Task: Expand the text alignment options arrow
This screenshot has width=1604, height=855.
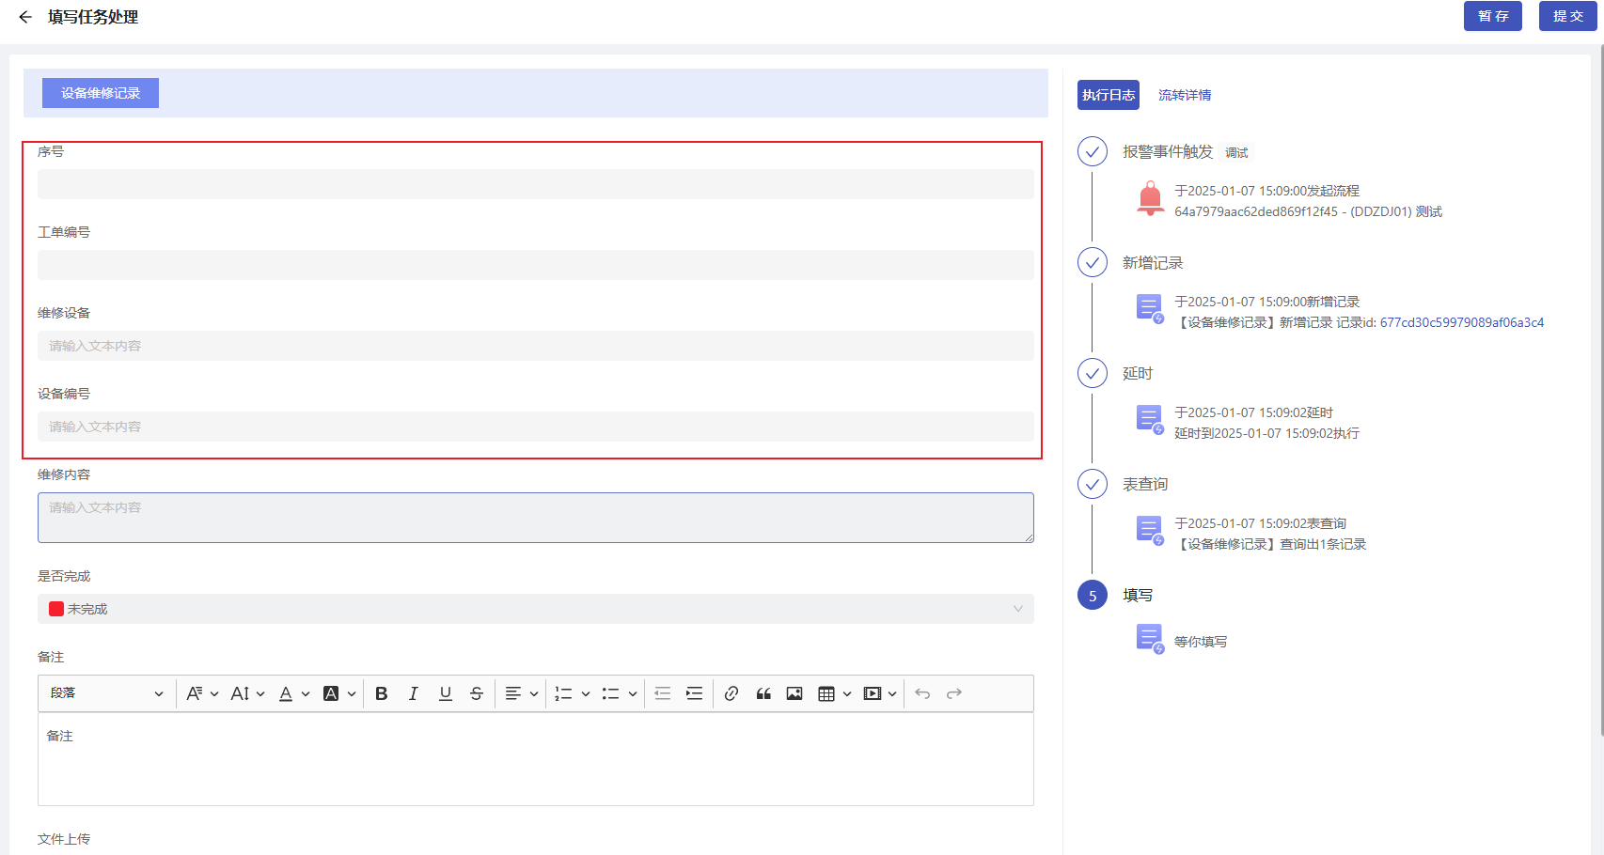Action: click(x=534, y=693)
